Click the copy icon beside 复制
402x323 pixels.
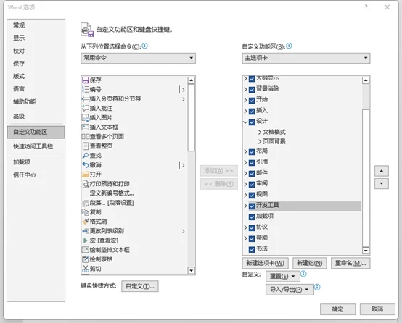[86, 212]
